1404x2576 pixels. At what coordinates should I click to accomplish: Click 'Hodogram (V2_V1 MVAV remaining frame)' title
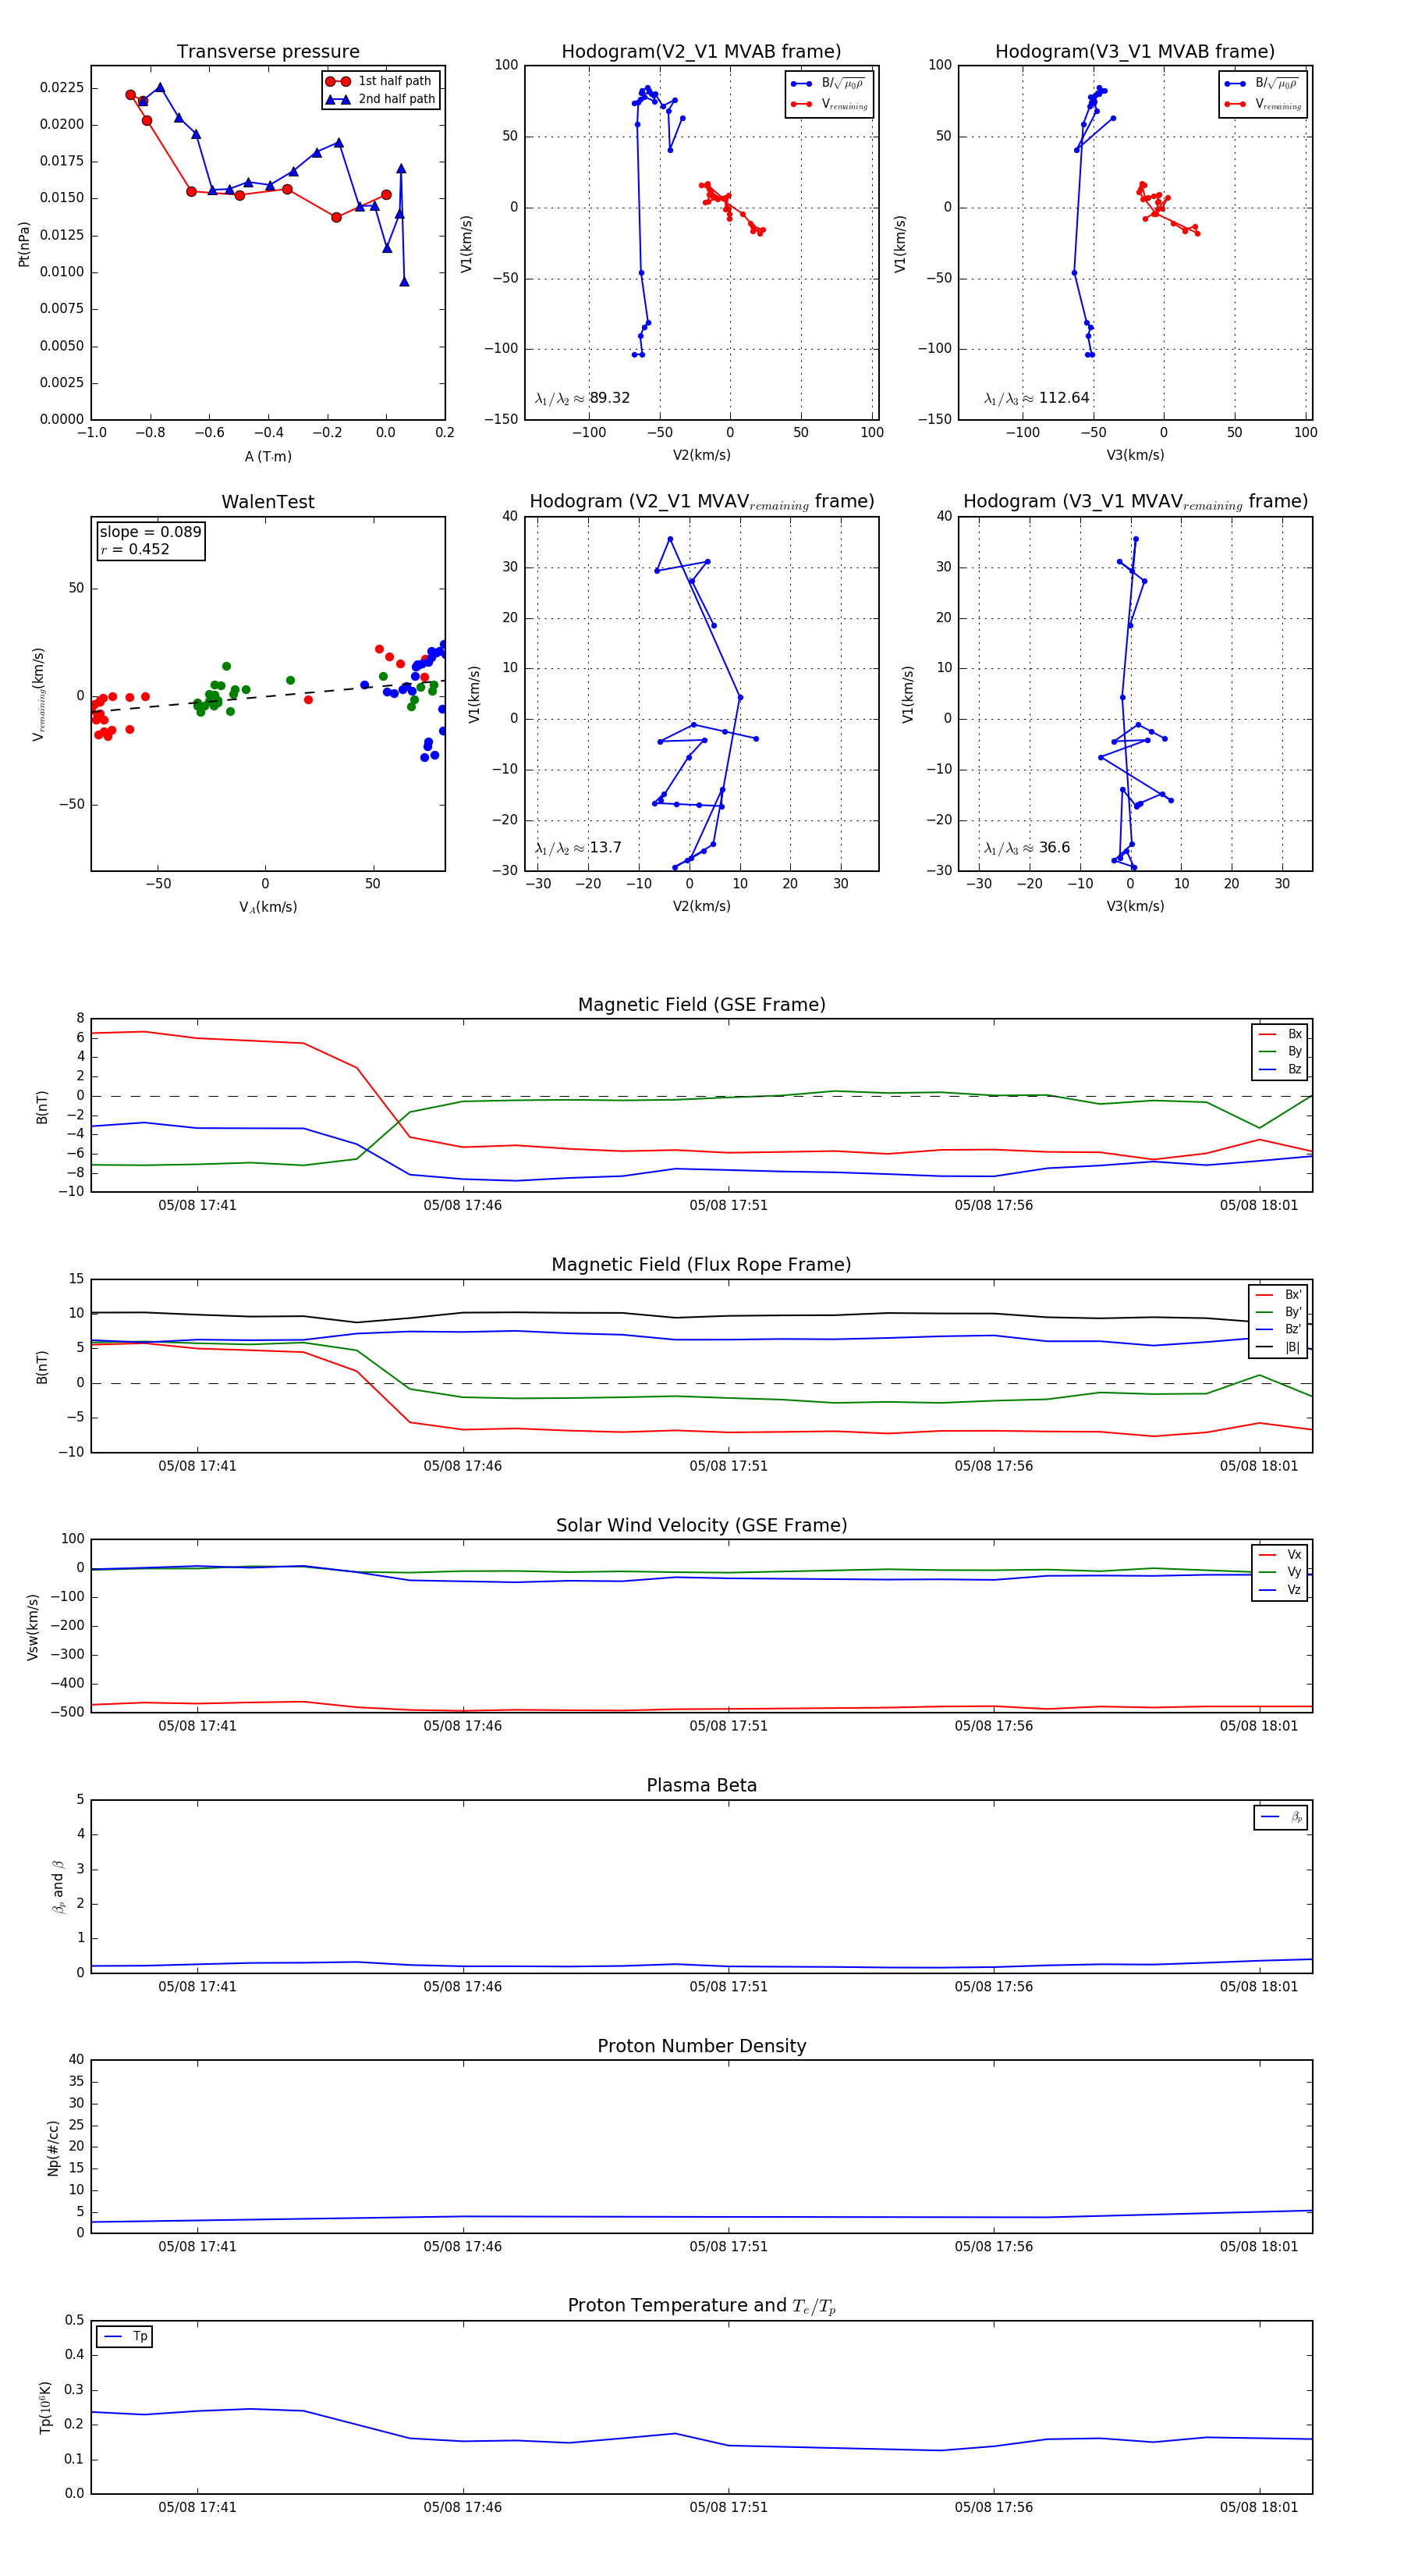[x=701, y=502]
